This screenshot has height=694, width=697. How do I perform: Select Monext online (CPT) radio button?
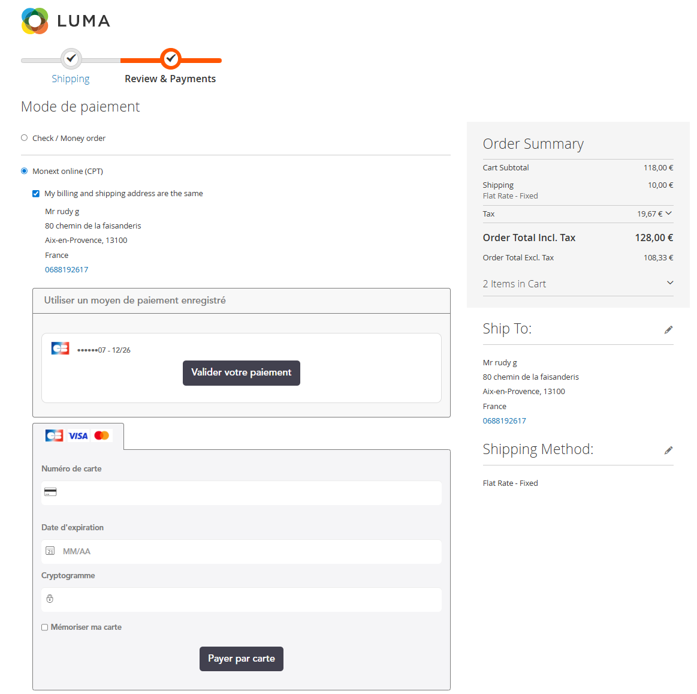tap(25, 171)
